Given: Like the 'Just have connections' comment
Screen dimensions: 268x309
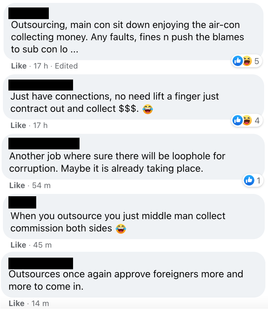Looking at the screenshot, I should pyautogui.click(x=18, y=125).
